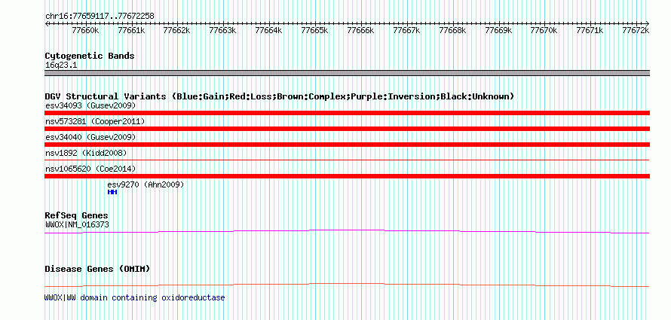The width and height of the screenshot is (671, 320).
Task: Click the esv34093 (Gusev2009) label
Action: click(90, 105)
